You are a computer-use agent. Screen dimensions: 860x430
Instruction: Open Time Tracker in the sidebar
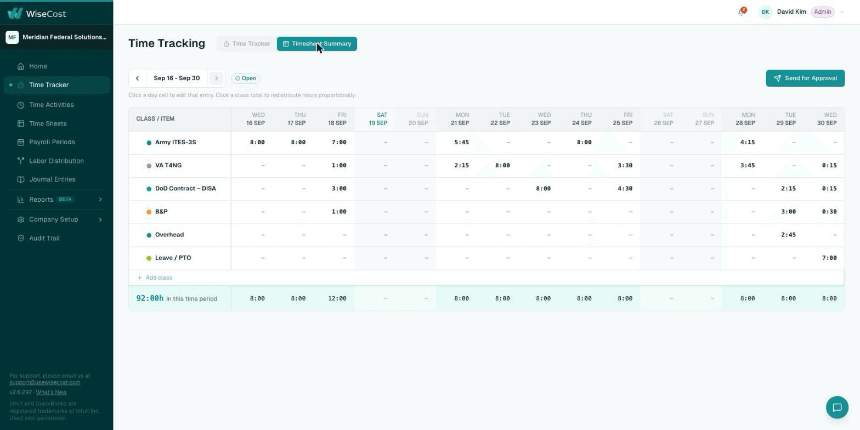click(x=56, y=85)
